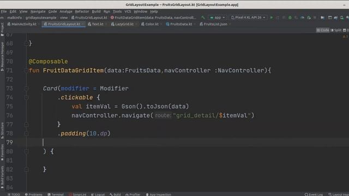Click the Attach Debugger to process icon
The width and height of the screenshot is (349, 196).
(x=309, y=17)
